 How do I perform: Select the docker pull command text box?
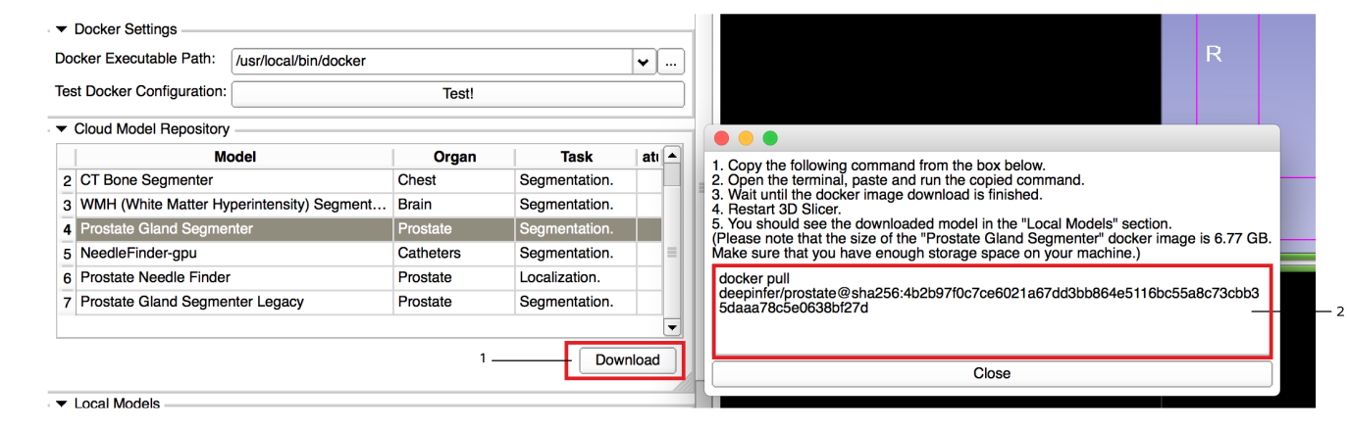(x=992, y=310)
